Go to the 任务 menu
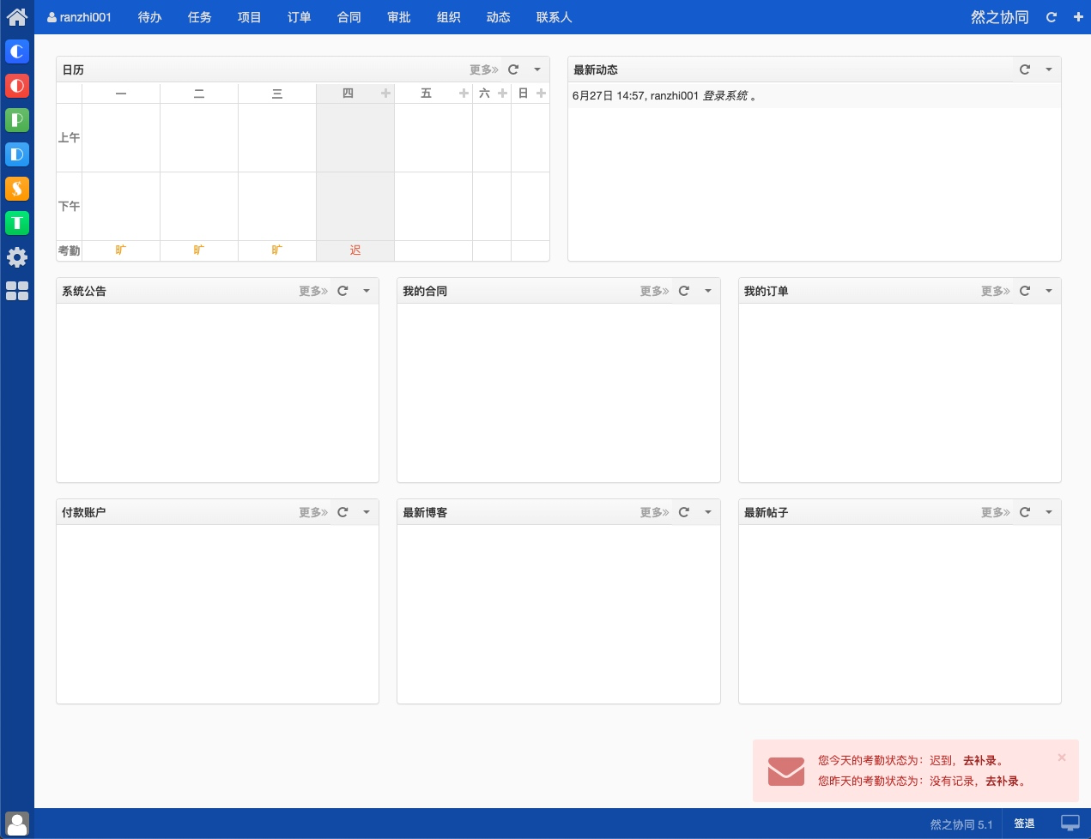This screenshot has height=839, width=1091. (x=200, y=17)
